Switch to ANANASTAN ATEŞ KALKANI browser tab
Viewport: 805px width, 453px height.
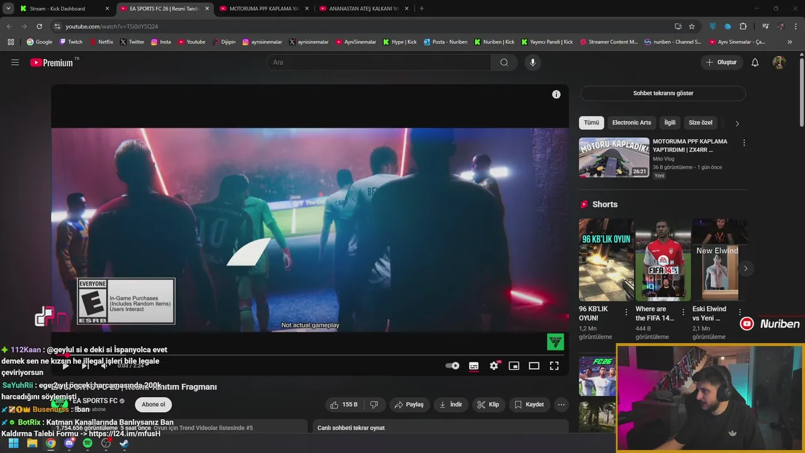(364, 9)
